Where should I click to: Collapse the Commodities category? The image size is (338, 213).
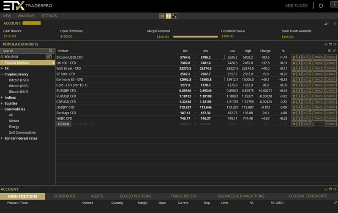[2, 109]
